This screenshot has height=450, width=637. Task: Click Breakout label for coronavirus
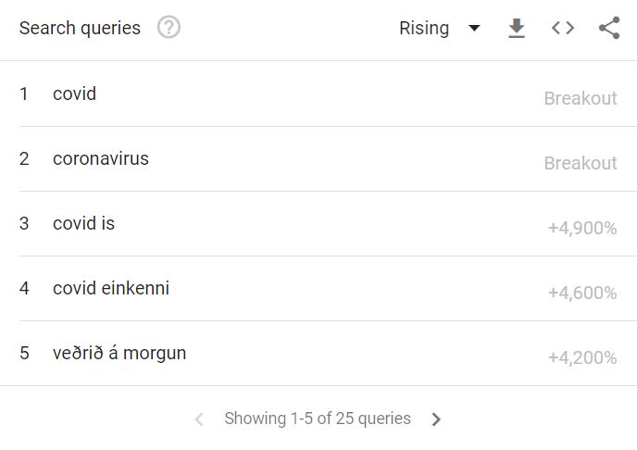(x=581, y=163)
